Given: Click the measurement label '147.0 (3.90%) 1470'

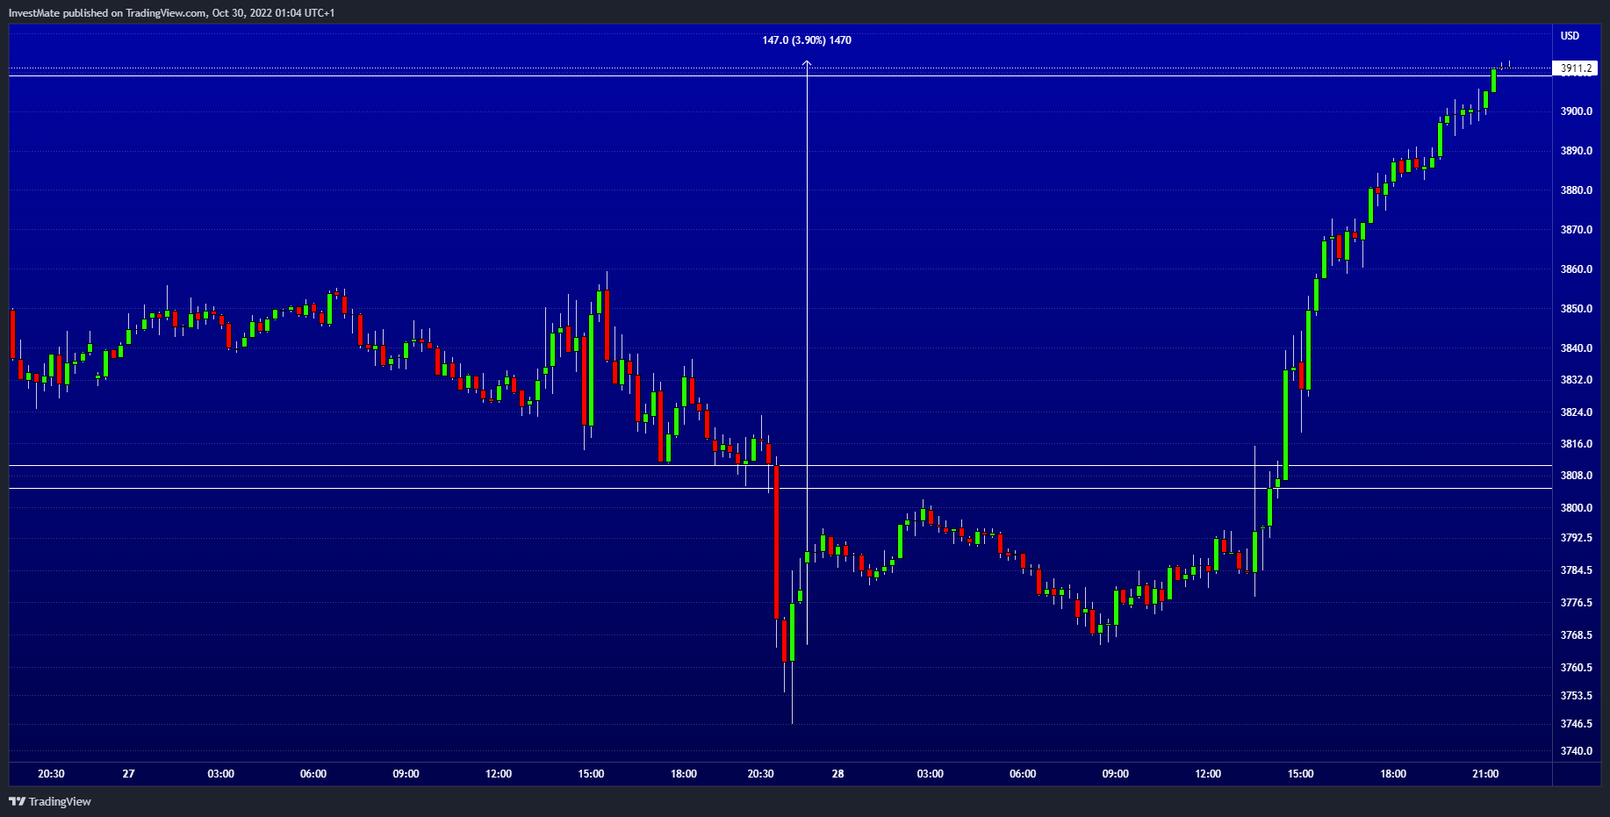Looking at the screenshot, I should (x=806, y=40).
